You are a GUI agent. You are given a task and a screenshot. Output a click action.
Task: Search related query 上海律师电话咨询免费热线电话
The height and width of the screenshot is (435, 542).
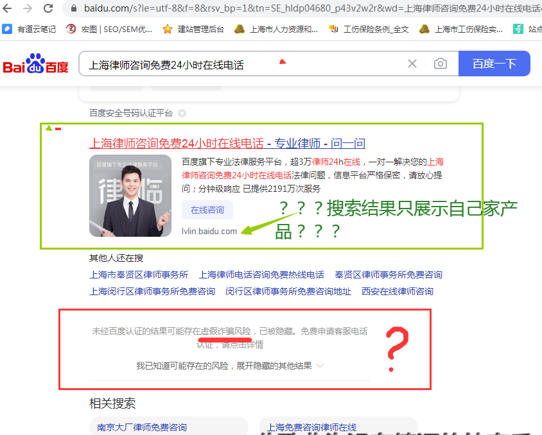coord(261,275)
